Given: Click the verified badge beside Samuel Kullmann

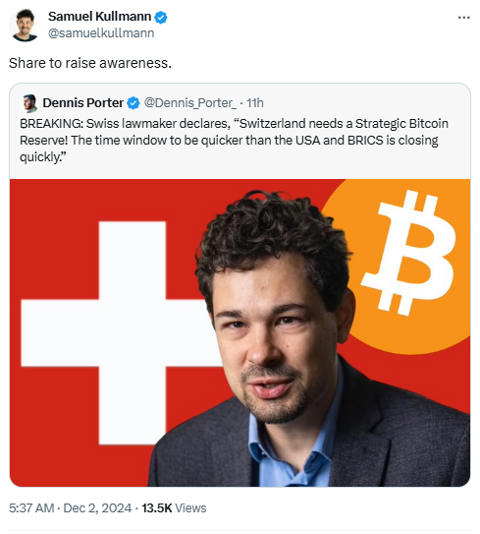Looking at the screenshot, I should click(161, 17).
